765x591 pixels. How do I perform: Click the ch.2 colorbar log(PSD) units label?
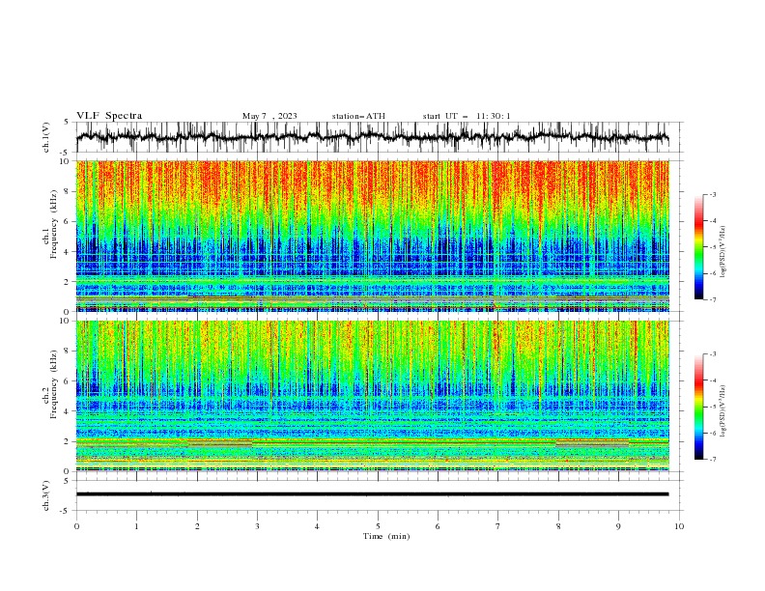tap(722, 411)
